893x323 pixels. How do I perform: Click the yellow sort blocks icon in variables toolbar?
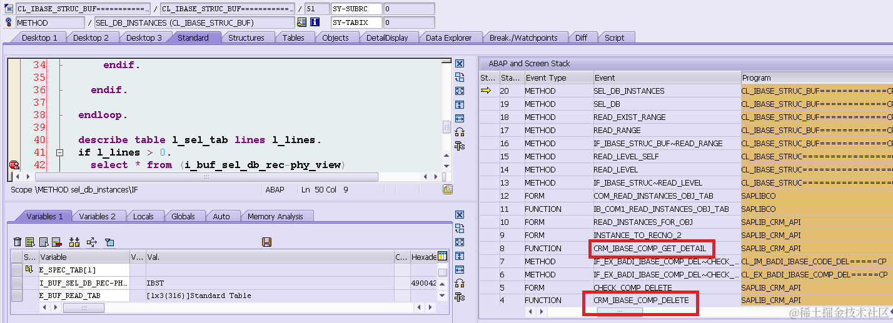[x=74, y=242]
